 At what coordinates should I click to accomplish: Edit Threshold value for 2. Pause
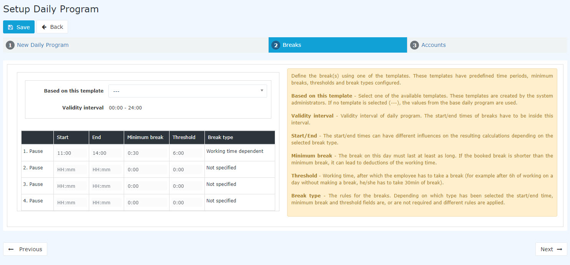187,169
